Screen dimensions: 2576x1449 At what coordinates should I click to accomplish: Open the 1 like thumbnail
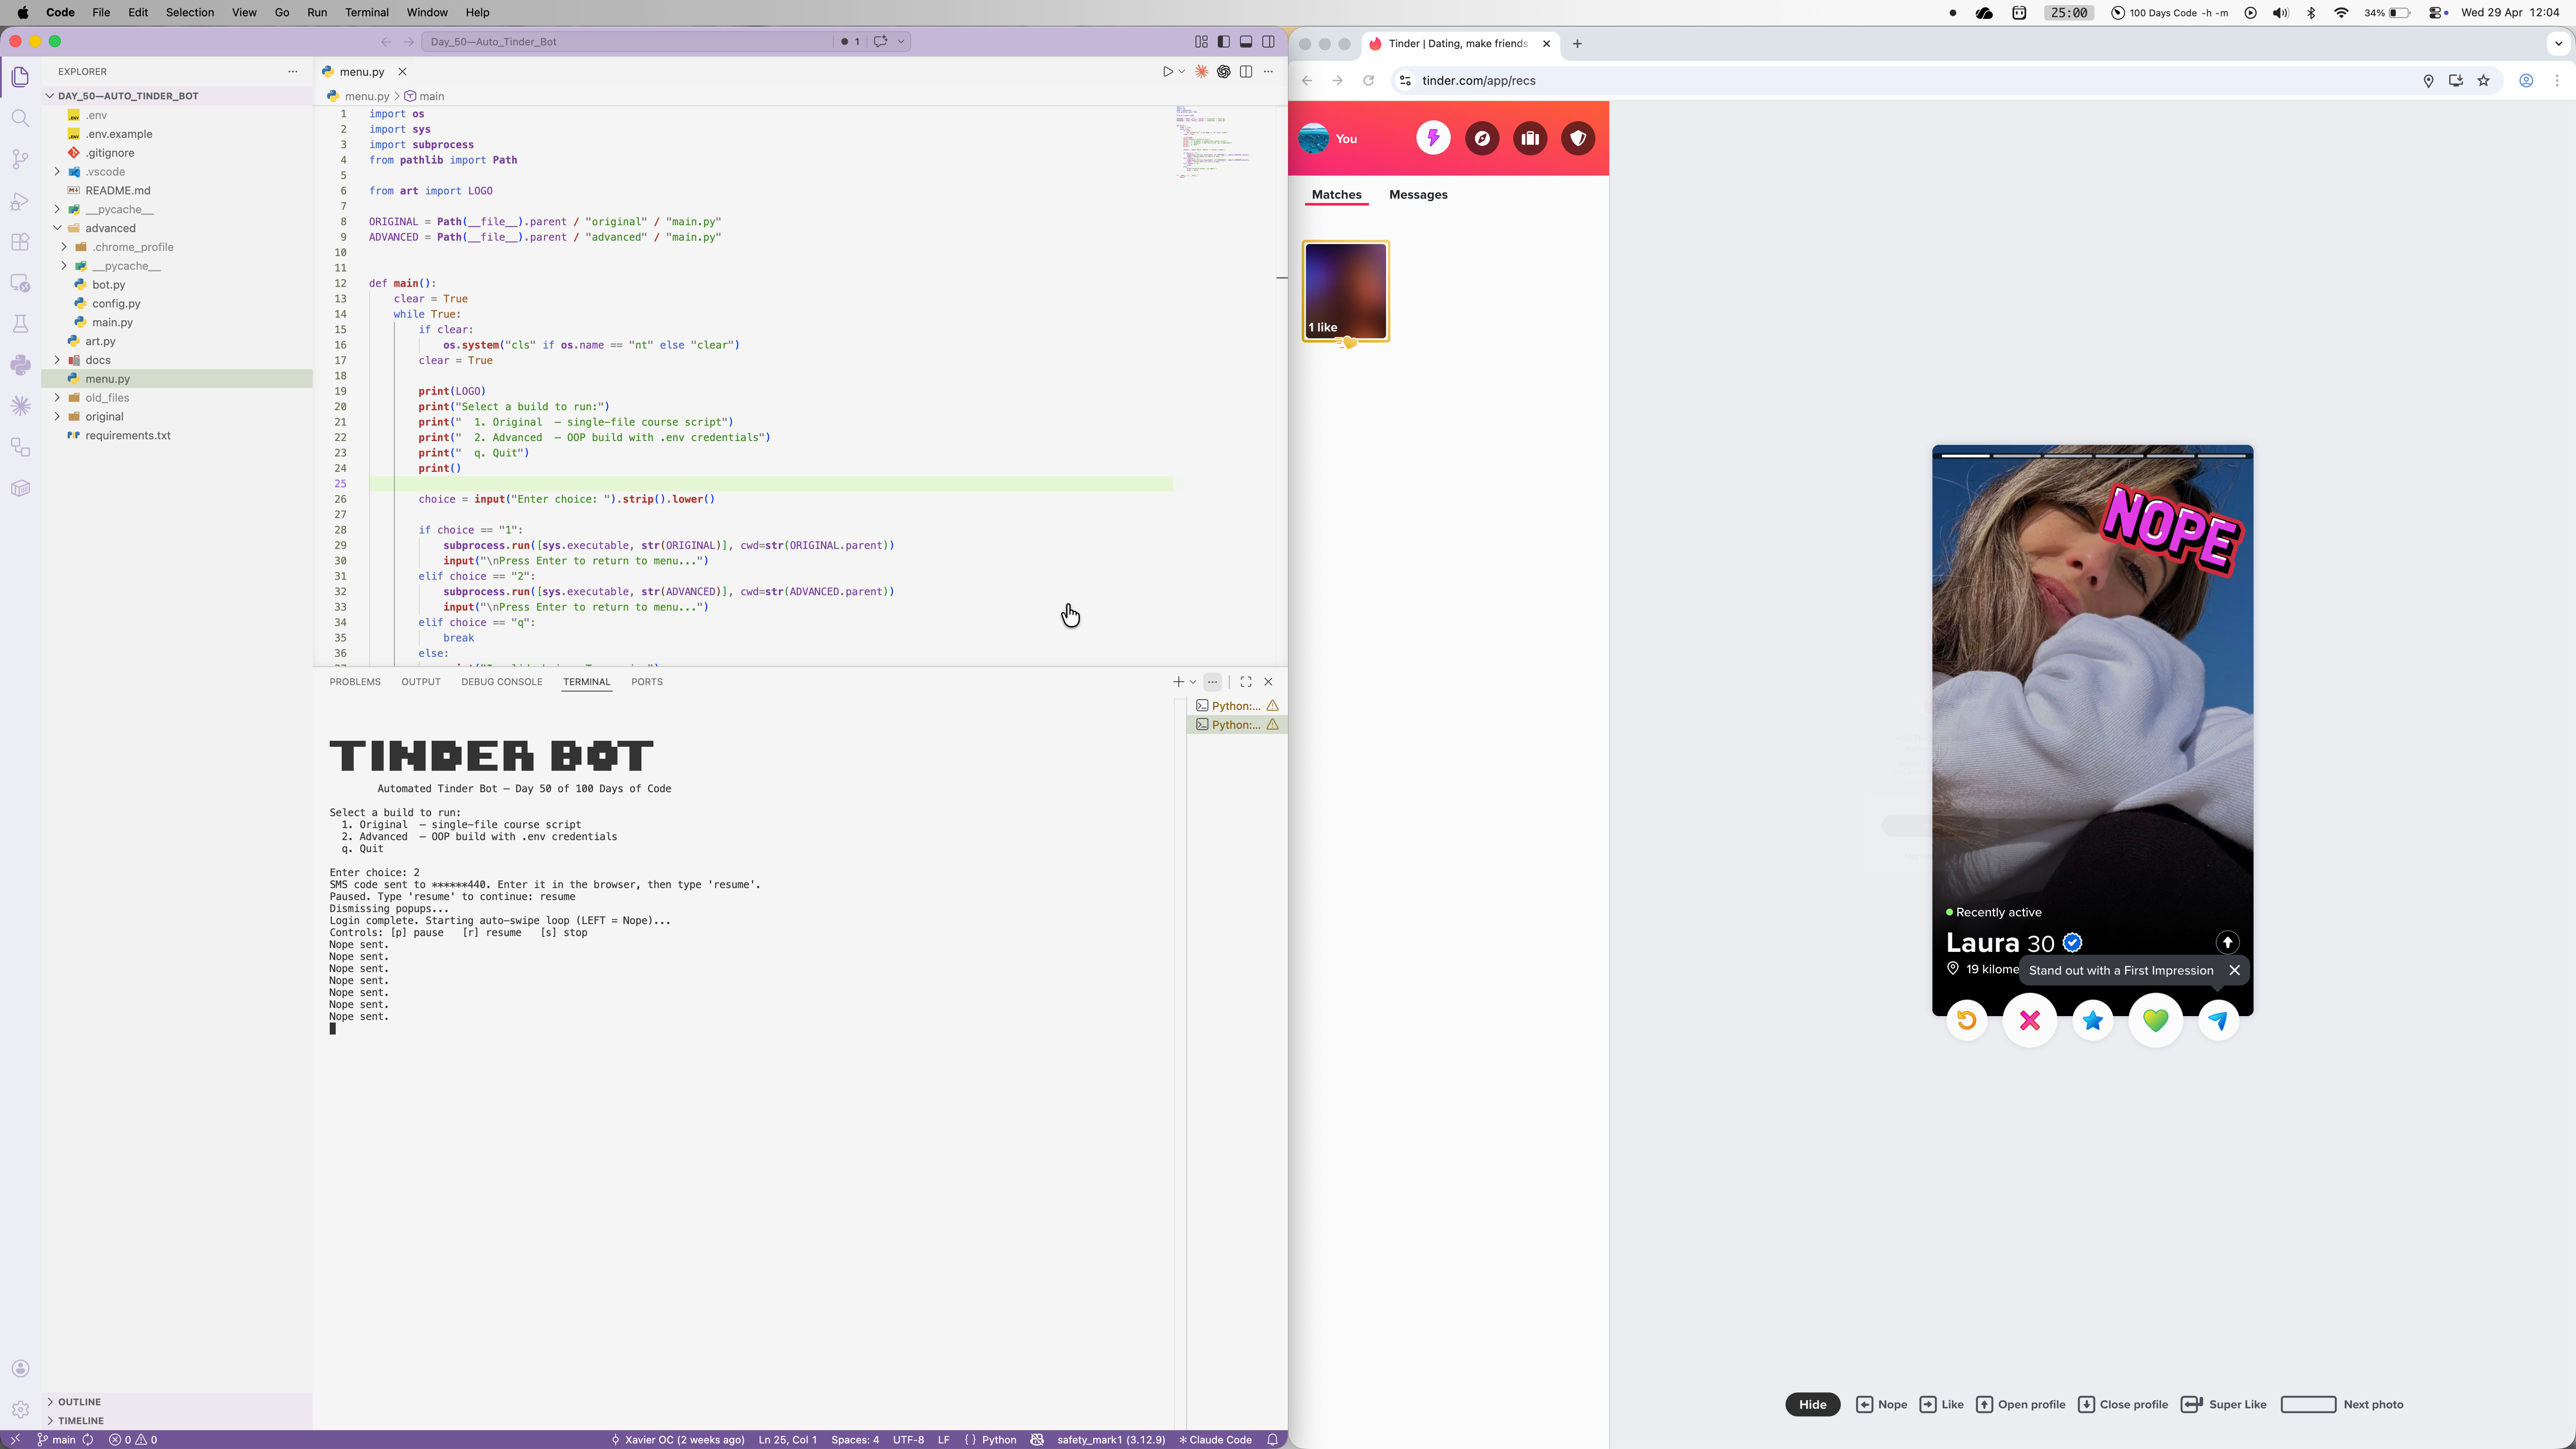click(x=1345, y=291)
